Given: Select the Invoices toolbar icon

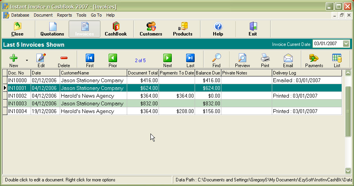Looking at the screenshot, I should pyautogui.click(x=85, y=29).
